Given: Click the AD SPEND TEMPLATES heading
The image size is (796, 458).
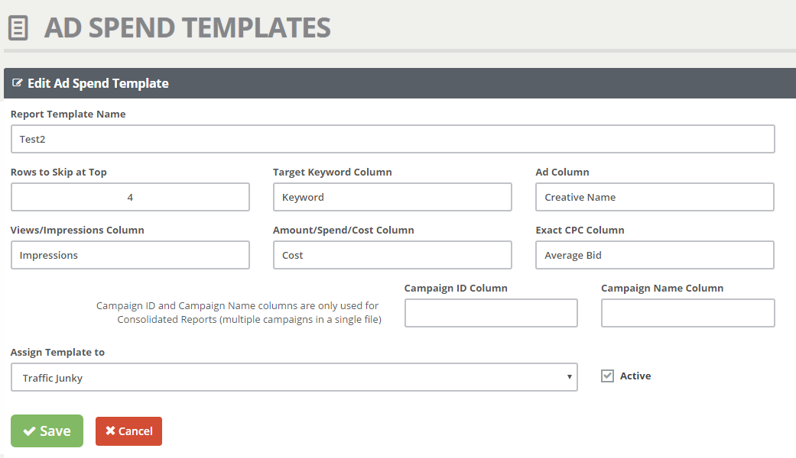Looking at the screenshot, I should click(187, 28).
